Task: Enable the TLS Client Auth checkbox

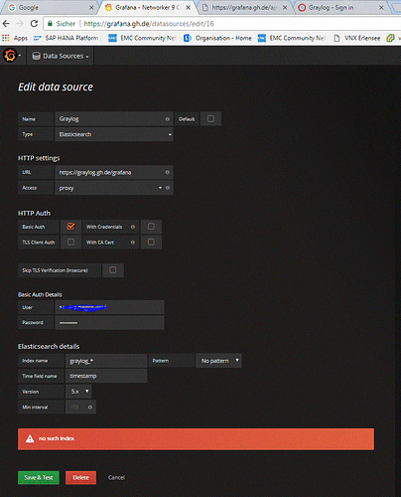Action: (x=70, y=242)
